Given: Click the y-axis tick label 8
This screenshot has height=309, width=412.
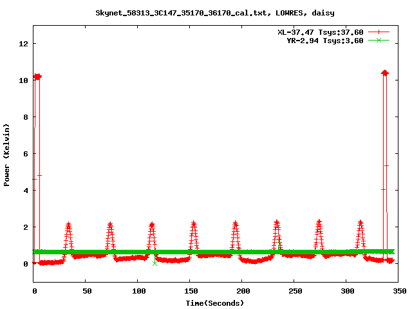Looking at the screenshot, I should click(26, 117).
